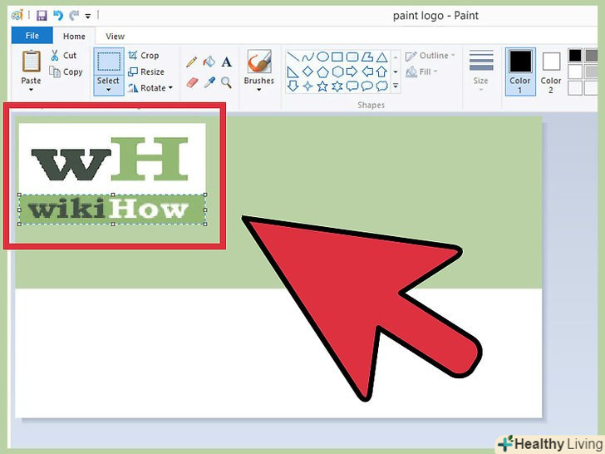Choose the Right arrow shape
The width and height of the screenshot is (605, 454).
pos(352,72)
